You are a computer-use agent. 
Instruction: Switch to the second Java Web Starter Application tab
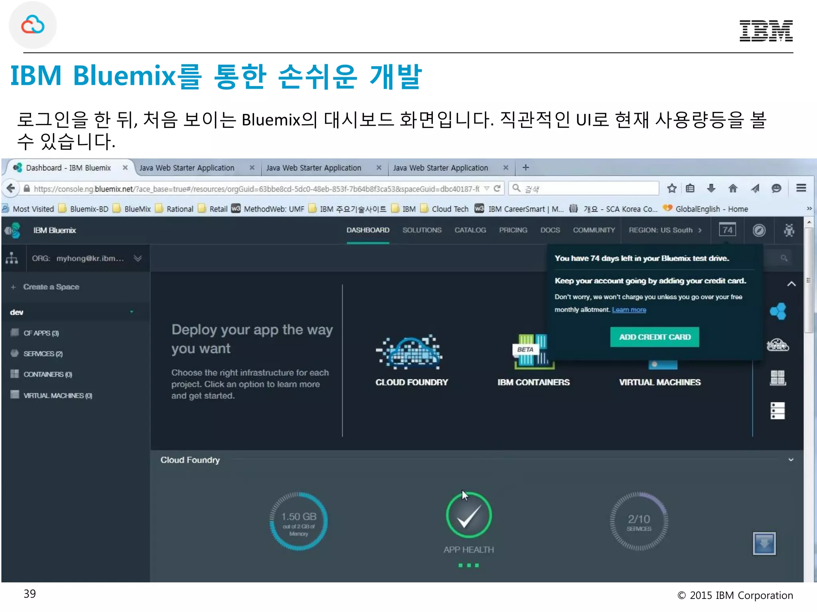[324, 168]
